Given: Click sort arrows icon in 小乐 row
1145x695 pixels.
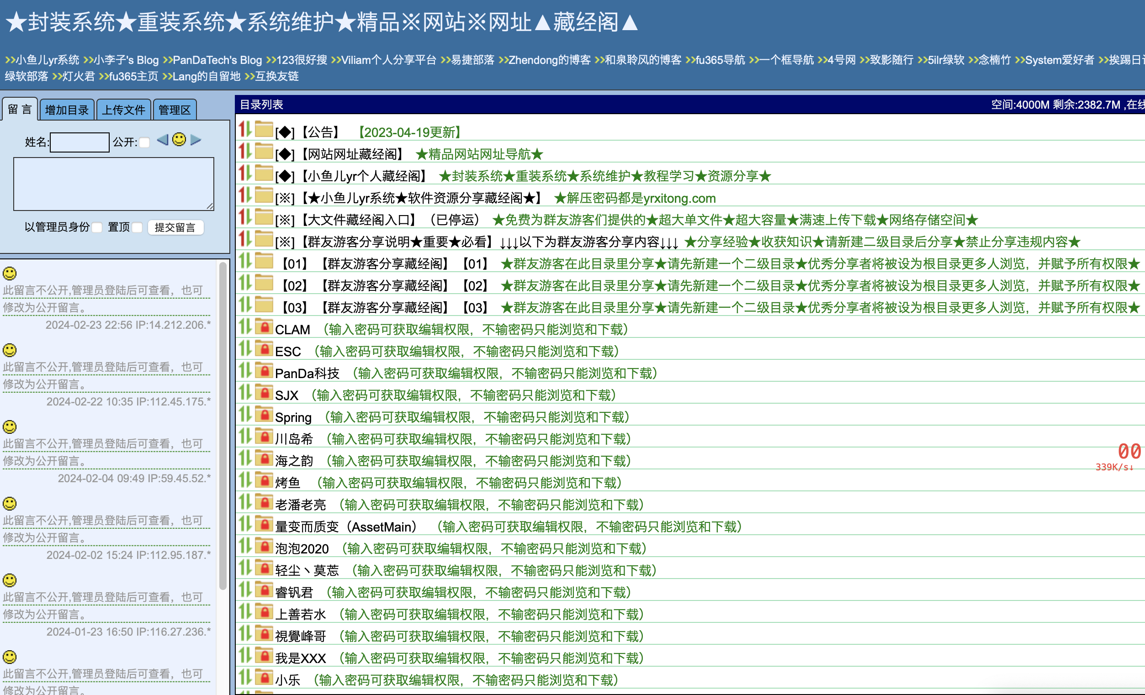Looking at the screenshot, I should click(245, 676).
